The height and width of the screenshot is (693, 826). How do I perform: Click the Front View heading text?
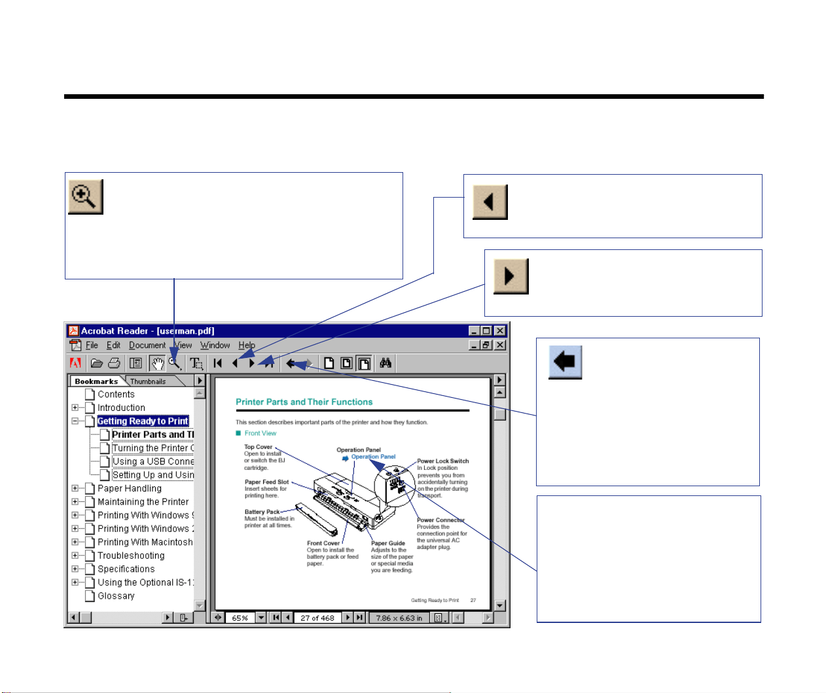tap(260, 433)
